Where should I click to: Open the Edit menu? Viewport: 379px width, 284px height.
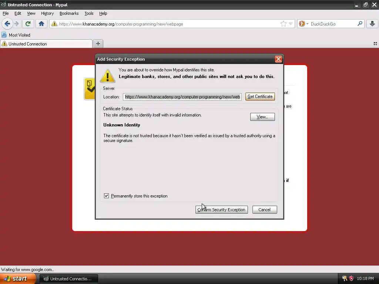(x=18, y=14)
